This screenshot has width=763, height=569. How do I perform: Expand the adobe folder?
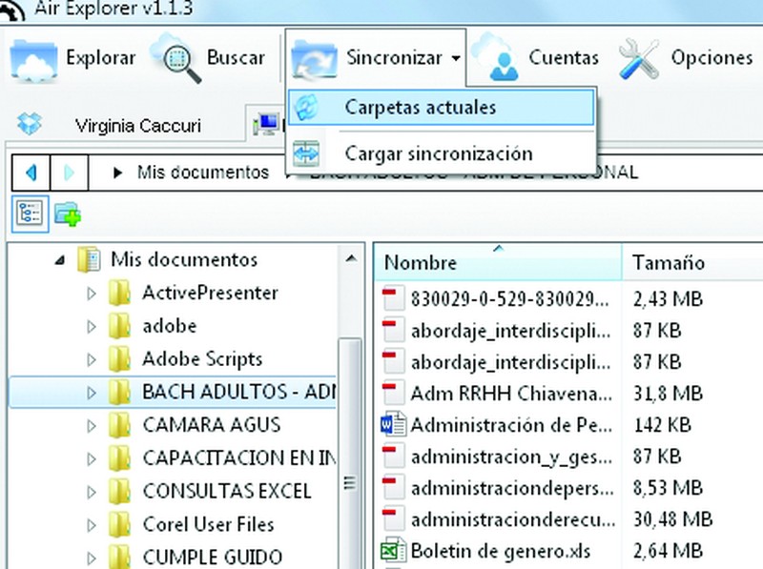[x=91, y=326]
